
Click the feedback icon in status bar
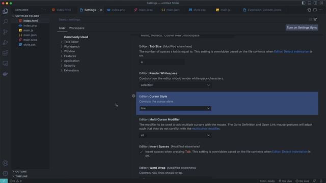(314, 181)
